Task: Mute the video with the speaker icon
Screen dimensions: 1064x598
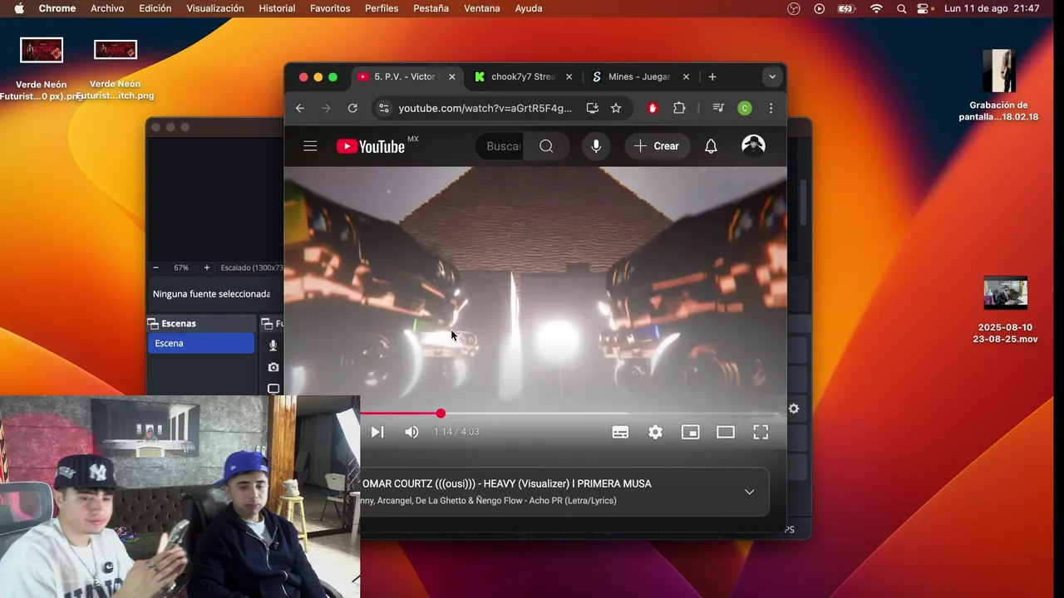Action: pyautogui.click(x=411, y=432)
